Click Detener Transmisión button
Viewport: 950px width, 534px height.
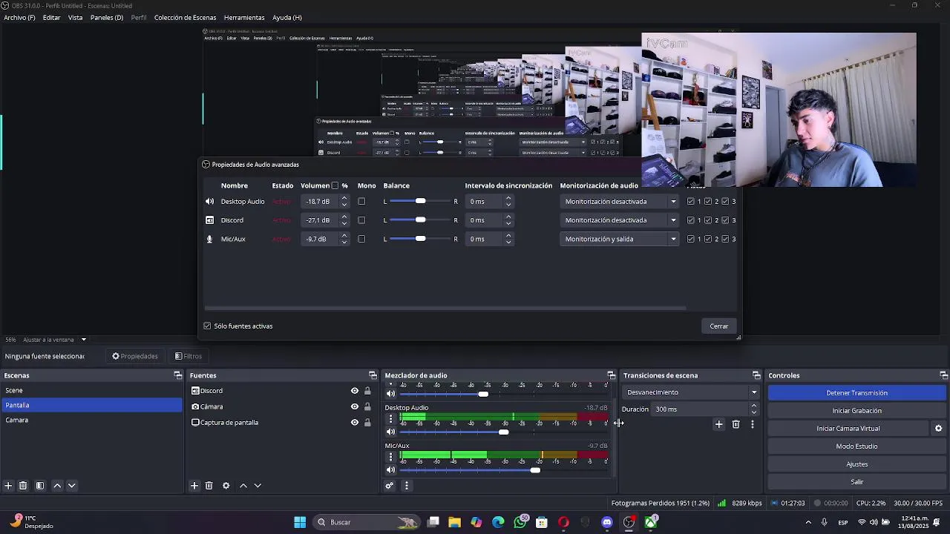point(856,393)
